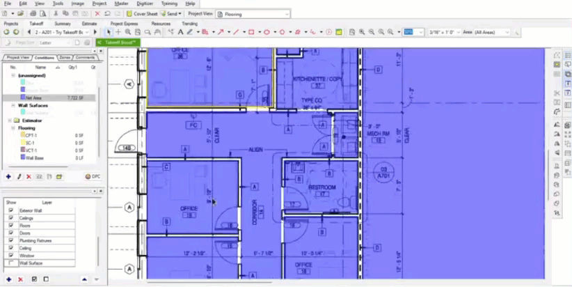Viewport: 572px width, 287px height.
Task: Collapse the Flooring tree group
Action: [x=13, y=127]
